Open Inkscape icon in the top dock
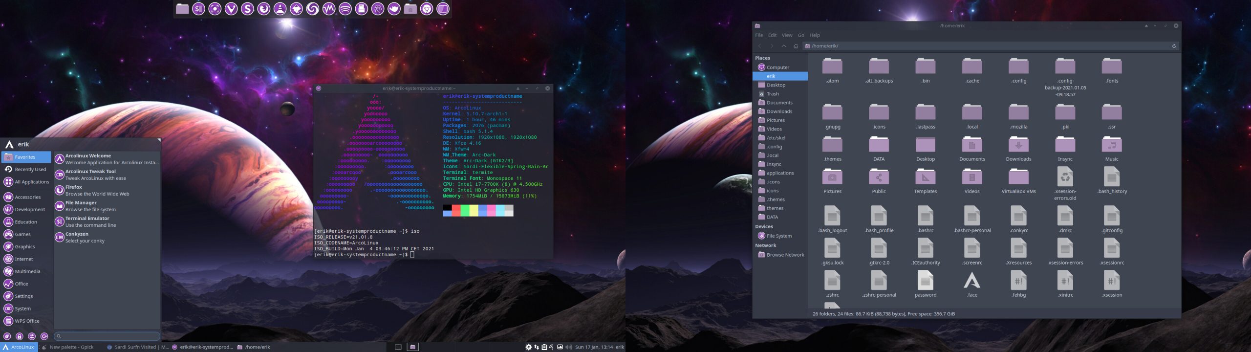This screenshot has height=352, width=1251. click(x=296, y=9)
